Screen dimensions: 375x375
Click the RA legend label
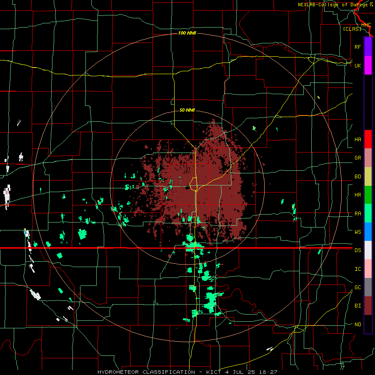[357, 214]
